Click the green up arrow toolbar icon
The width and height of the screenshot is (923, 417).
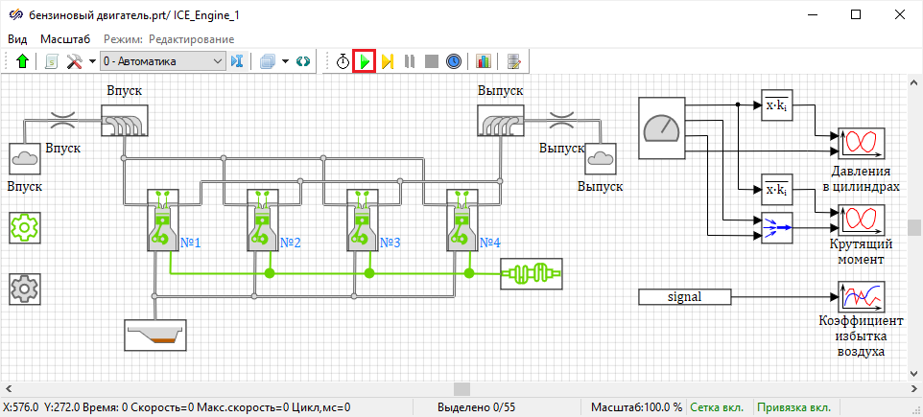click(x=23, y=61)
